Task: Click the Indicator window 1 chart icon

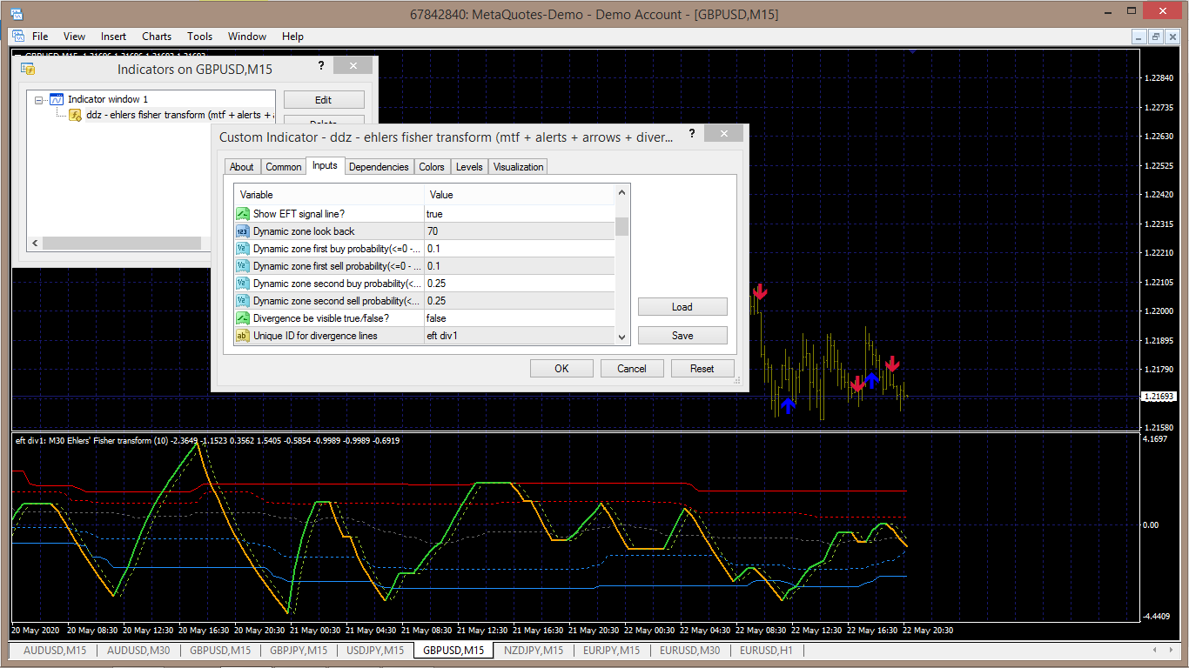Action: click(57, 99)
